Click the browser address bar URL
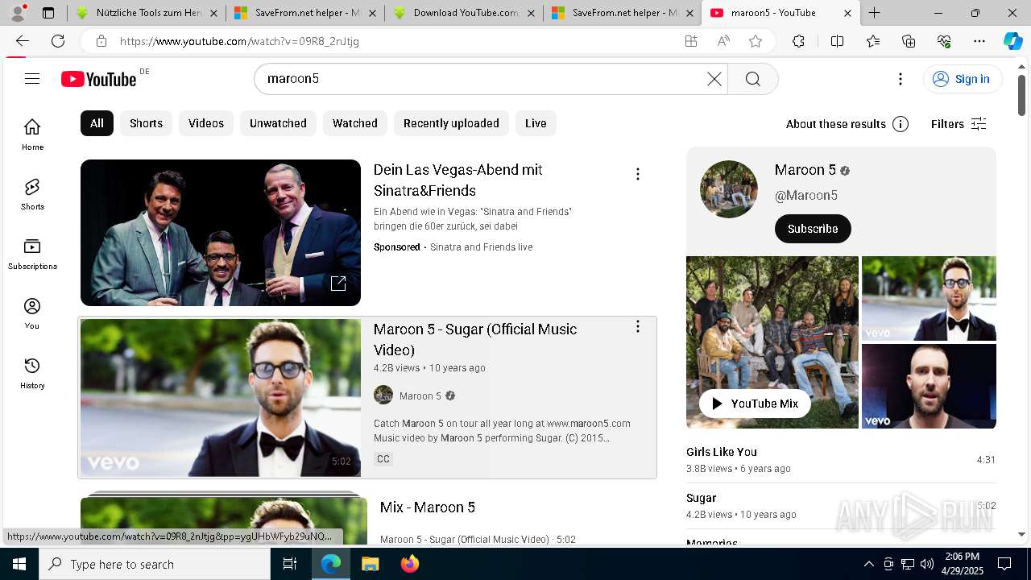 point(239,41)
